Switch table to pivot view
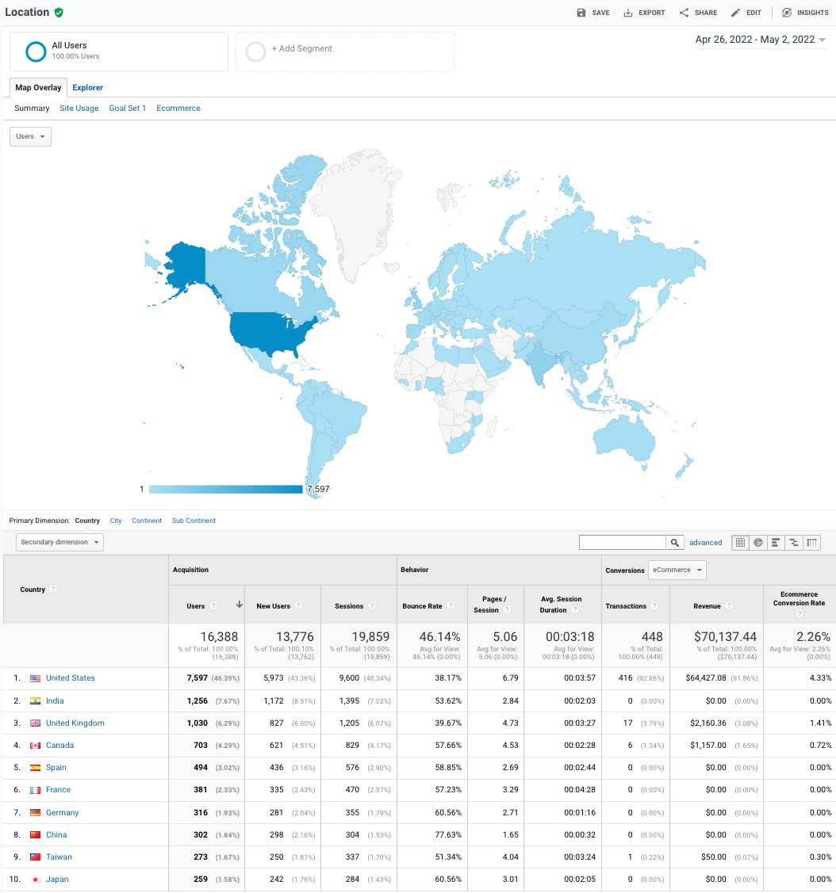836x893 pixels. (811, 542)
